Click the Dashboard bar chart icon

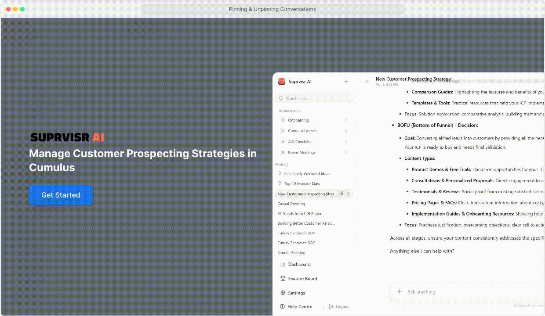(283, 264)
